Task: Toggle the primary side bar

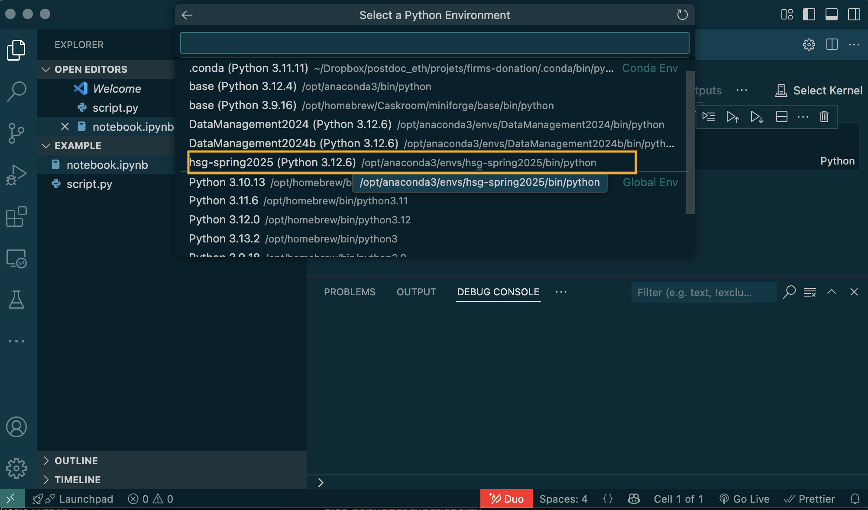Action: 809,14
